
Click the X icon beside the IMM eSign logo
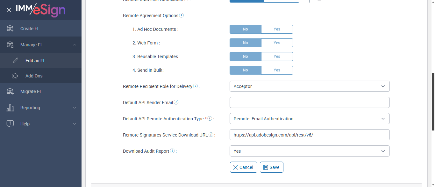(9, 10)
